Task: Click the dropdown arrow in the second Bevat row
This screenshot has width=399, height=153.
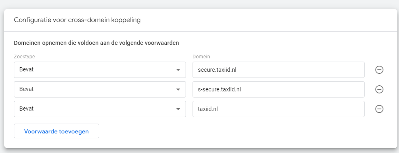Action: [178, 90]
